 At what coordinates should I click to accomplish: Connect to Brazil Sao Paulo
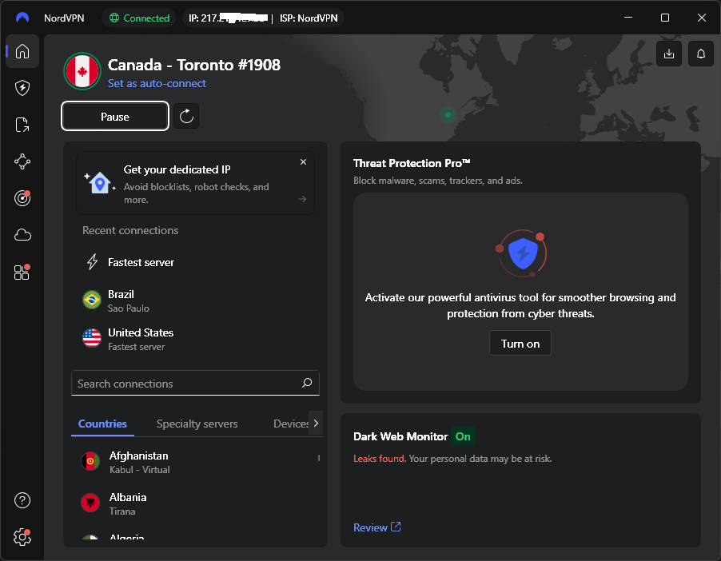point(195,300)
